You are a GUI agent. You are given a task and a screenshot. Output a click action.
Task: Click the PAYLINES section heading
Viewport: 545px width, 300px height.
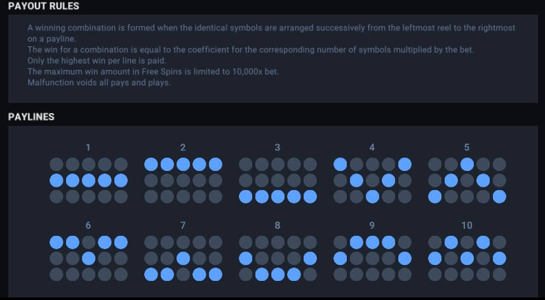tap(31, 117)
